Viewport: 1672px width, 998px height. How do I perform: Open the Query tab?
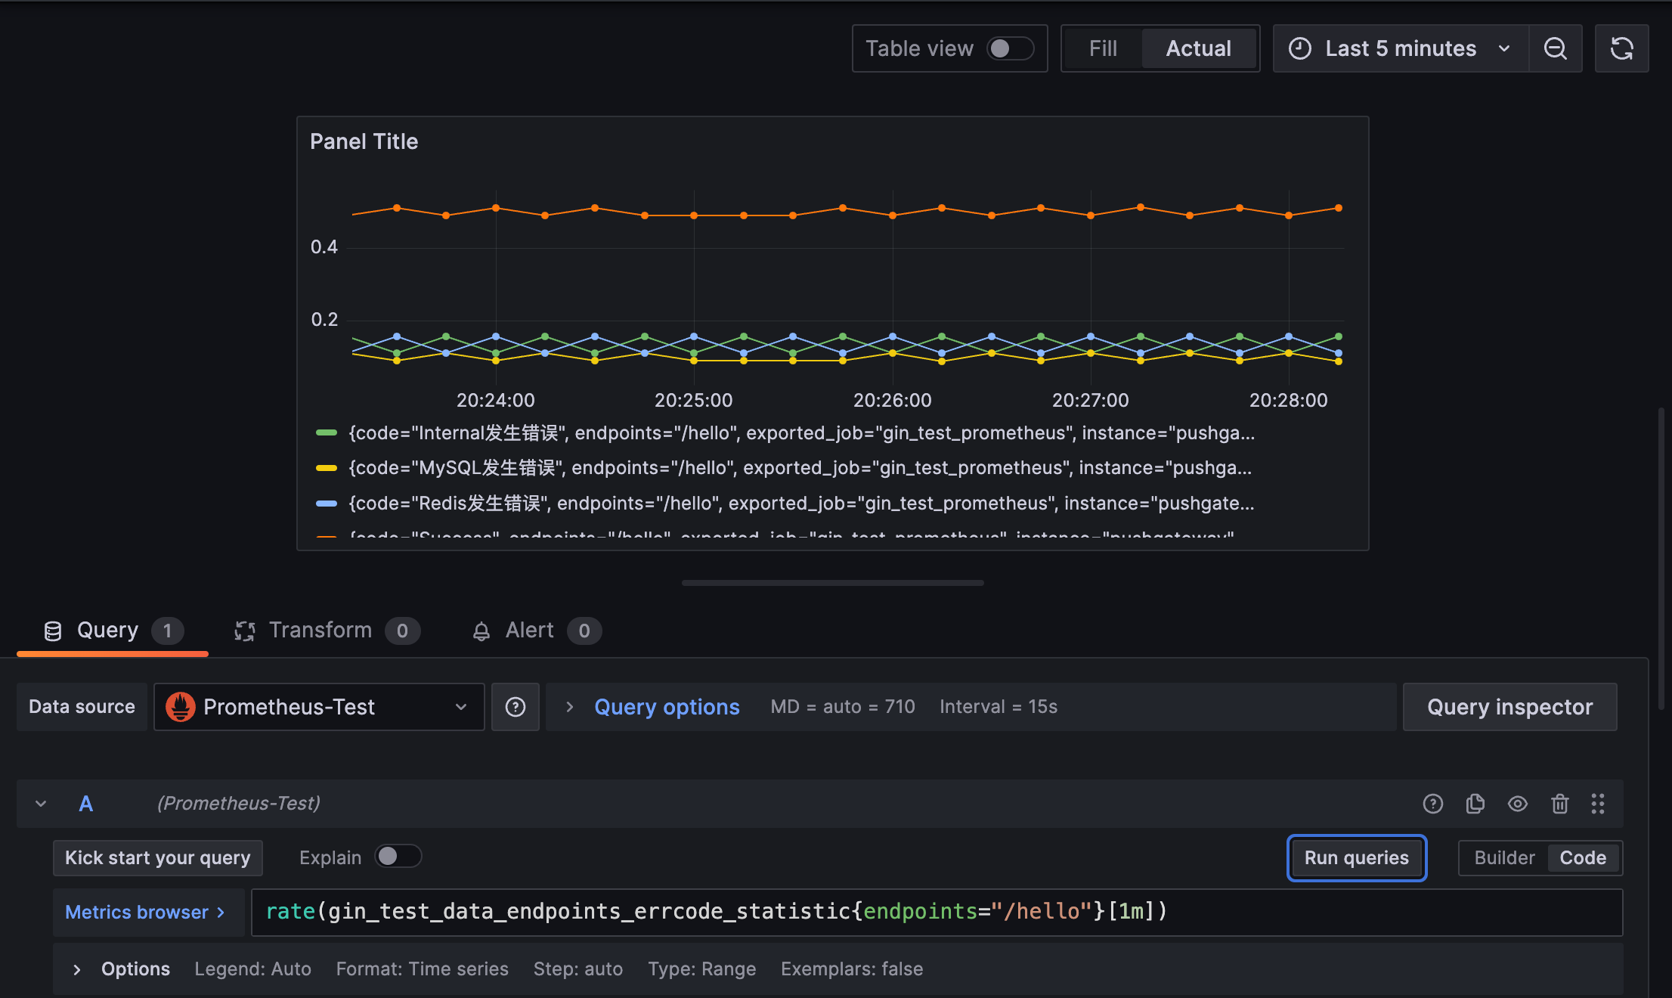pyautogui.click(x=112, y=631)
